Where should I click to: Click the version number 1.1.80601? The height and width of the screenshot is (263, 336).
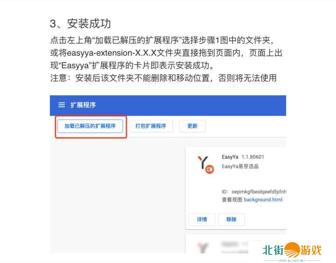253,157
